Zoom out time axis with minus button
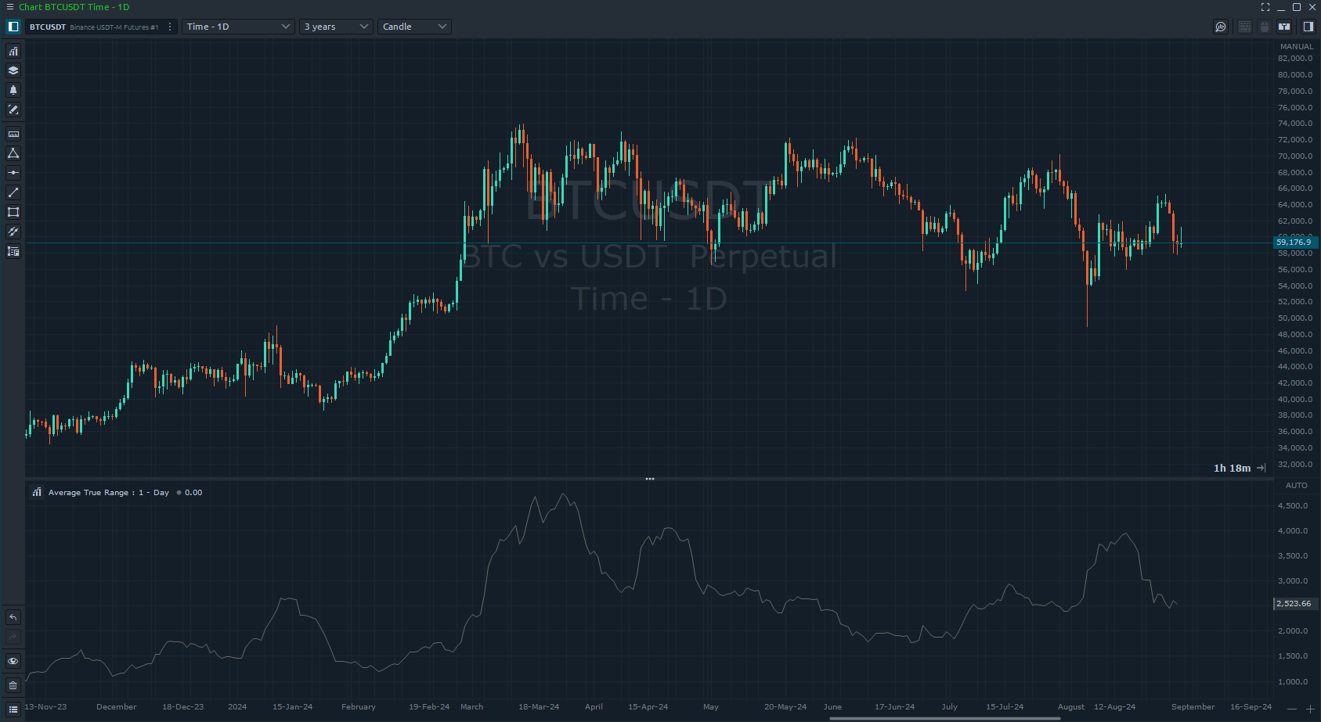Viewport: 1321px width, 722px height. [1292, 709]
